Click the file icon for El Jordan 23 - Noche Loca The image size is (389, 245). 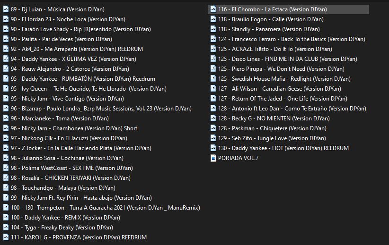pyautogui.click(x=6, y=19)
